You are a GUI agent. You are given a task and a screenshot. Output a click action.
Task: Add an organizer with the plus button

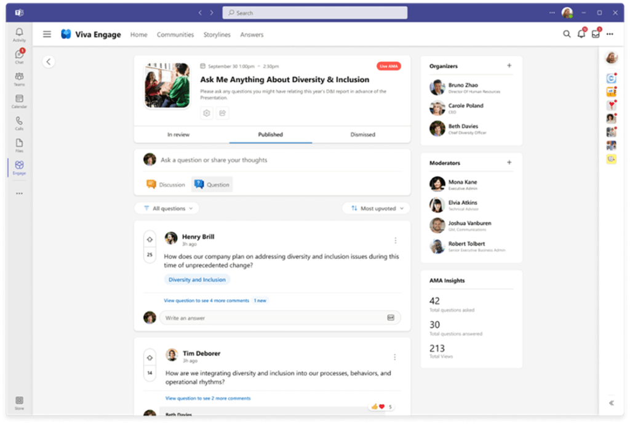[509, 66]
